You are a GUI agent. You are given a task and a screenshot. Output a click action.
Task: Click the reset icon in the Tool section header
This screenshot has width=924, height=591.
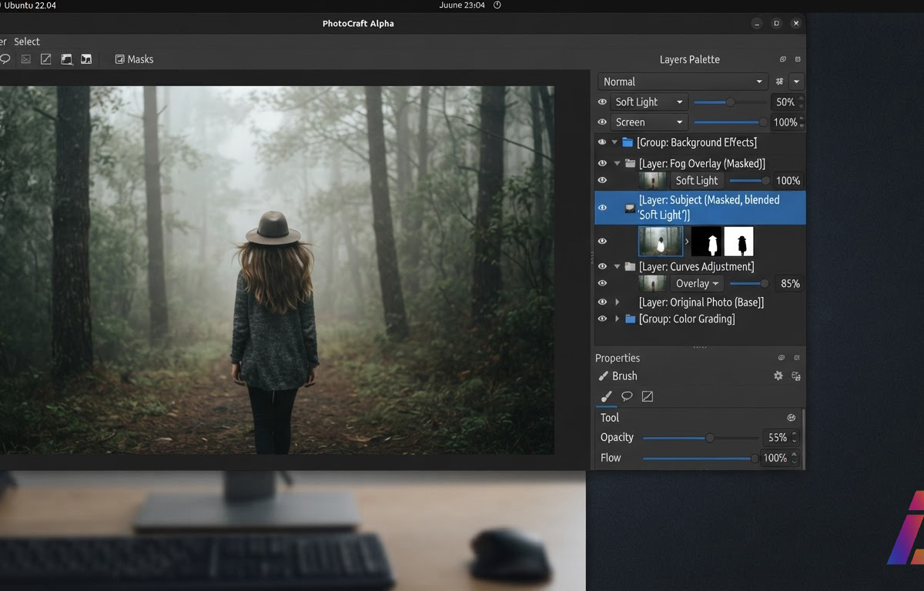[x=792, y=418]
